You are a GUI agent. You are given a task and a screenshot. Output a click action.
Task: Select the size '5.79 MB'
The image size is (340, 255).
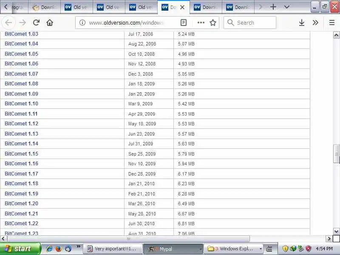pos(186,154)
